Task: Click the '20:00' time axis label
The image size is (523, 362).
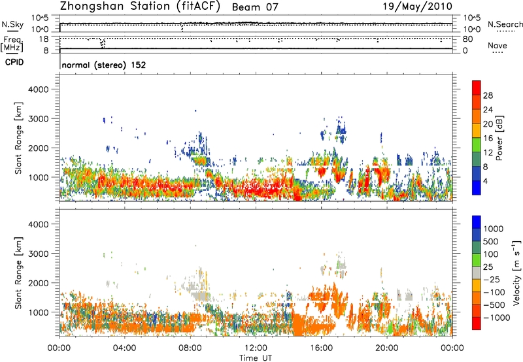Action: [387, 348]
